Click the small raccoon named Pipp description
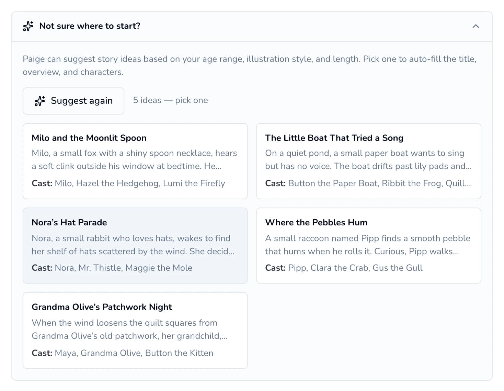Screen dimensions: 504x391 pos(368,245)
